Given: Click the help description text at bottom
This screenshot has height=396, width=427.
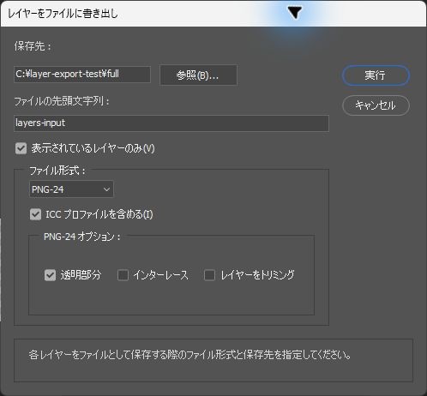Looking at the screenshot, I should pyautogui.click(x=189, y=355).
